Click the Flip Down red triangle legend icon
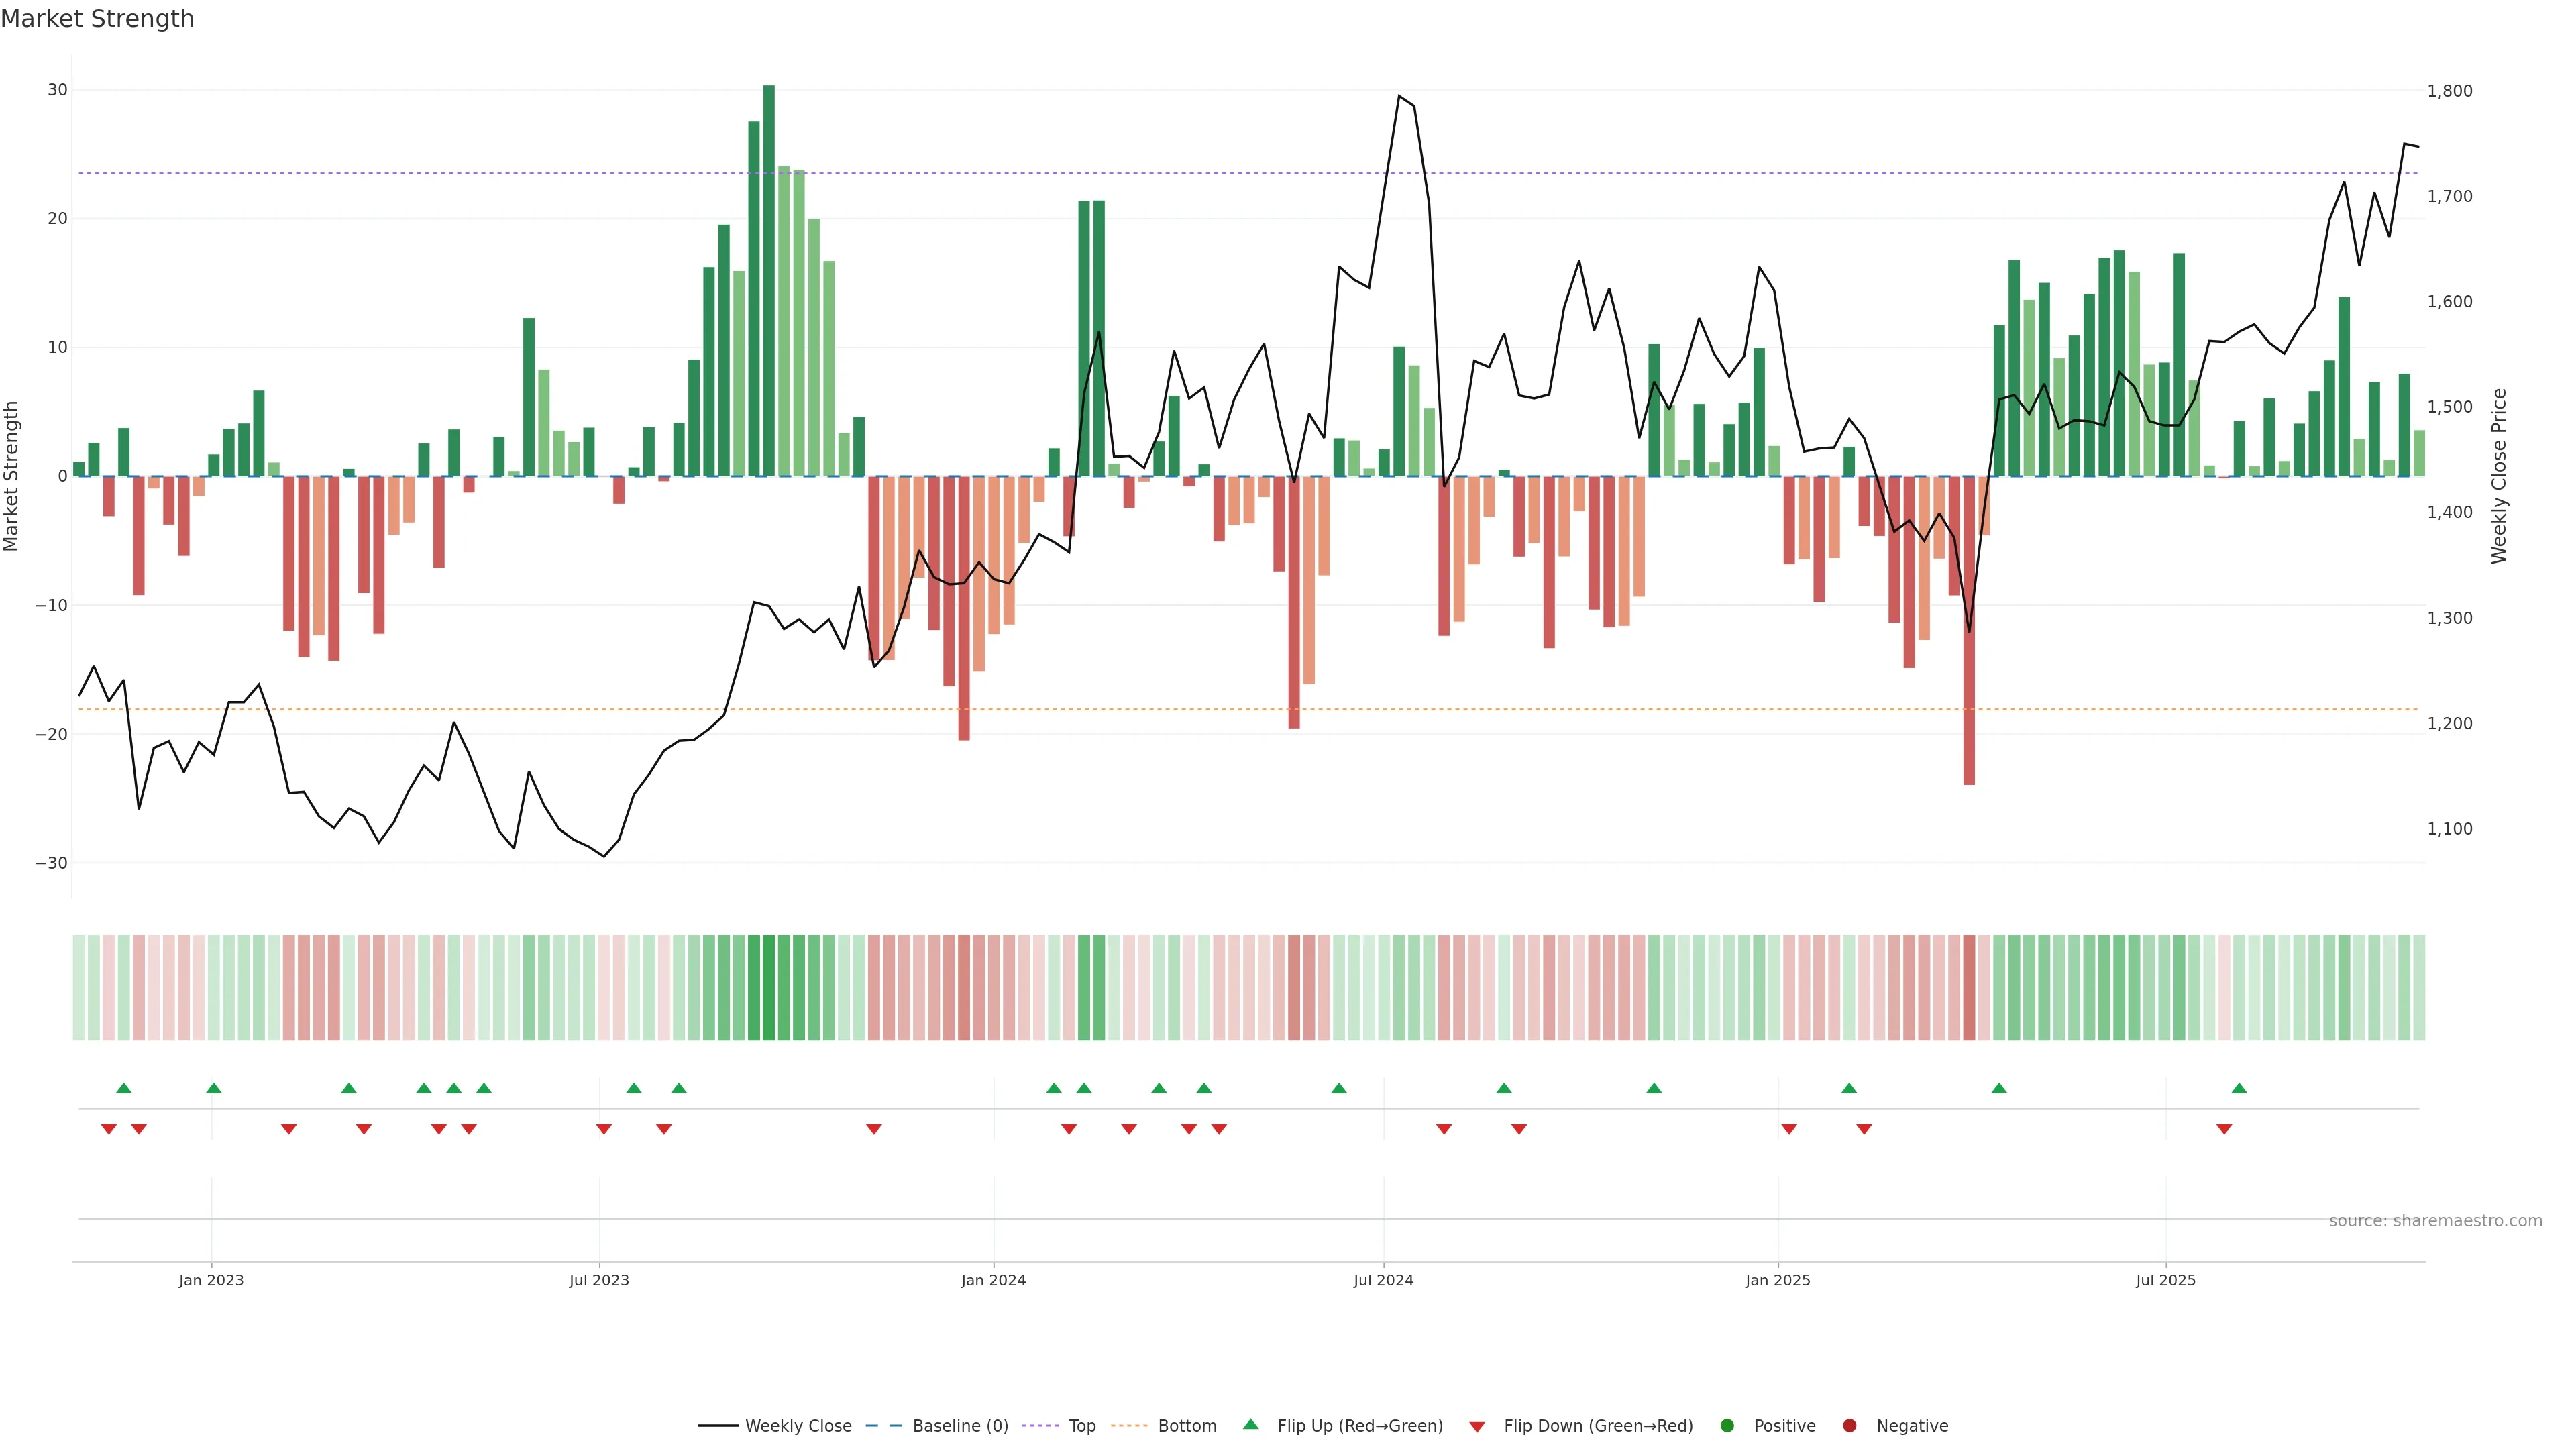The image size is (2576, 1449). click(1477, 1426)
